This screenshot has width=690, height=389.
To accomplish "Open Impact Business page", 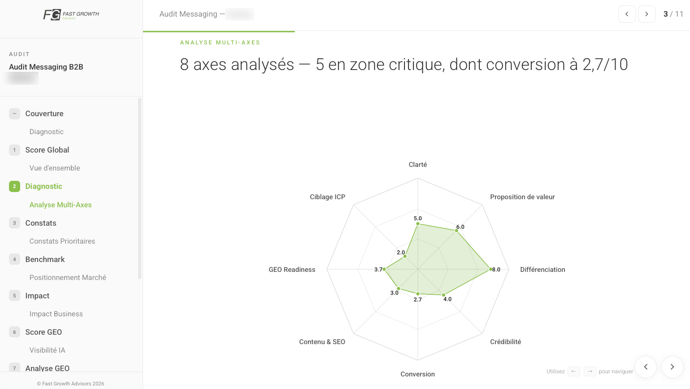I will [x=56, y=314].
